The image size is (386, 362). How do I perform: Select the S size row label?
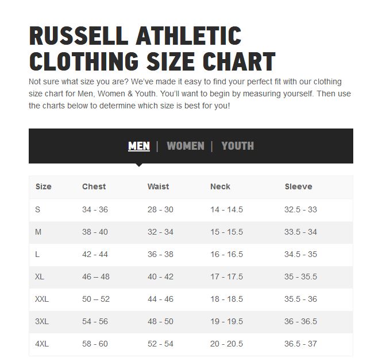(x=38, y=209)
